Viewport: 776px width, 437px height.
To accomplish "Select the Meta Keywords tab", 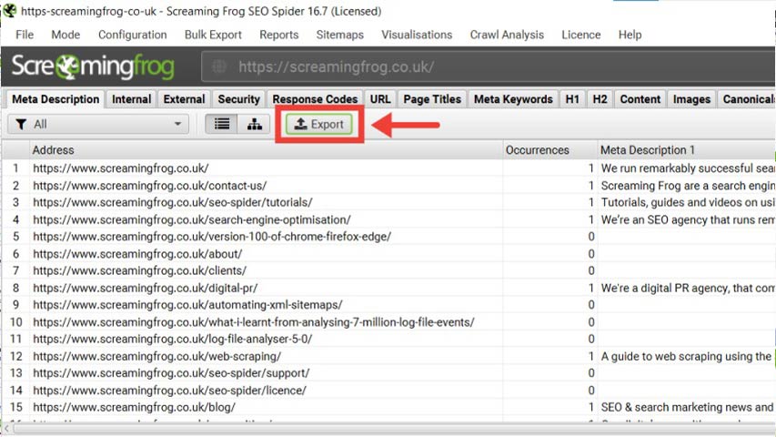I will click(x=513, y=99).
